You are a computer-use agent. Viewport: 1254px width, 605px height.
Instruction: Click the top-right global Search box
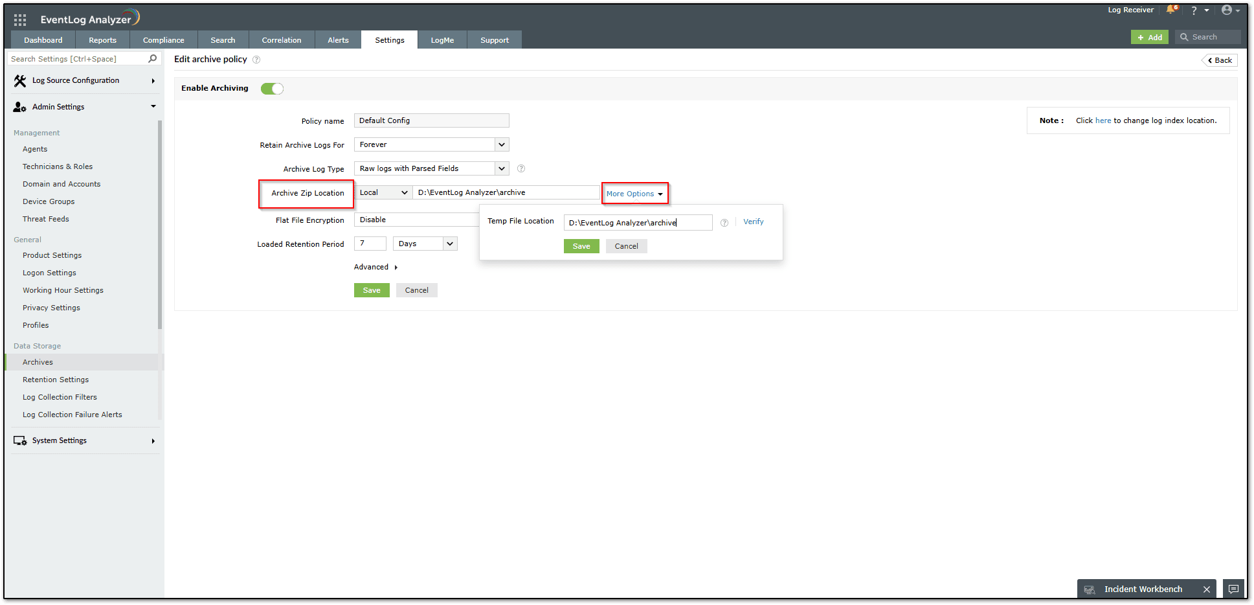coord(1208,38)
